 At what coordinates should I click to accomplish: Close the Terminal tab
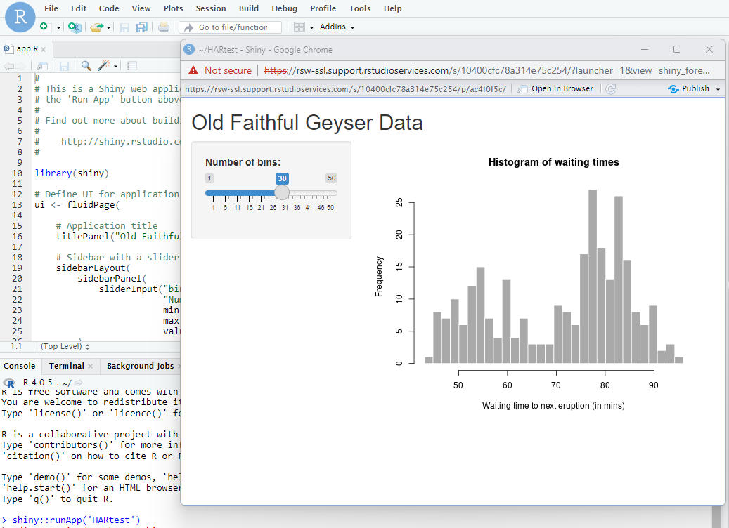pos(90,367)
